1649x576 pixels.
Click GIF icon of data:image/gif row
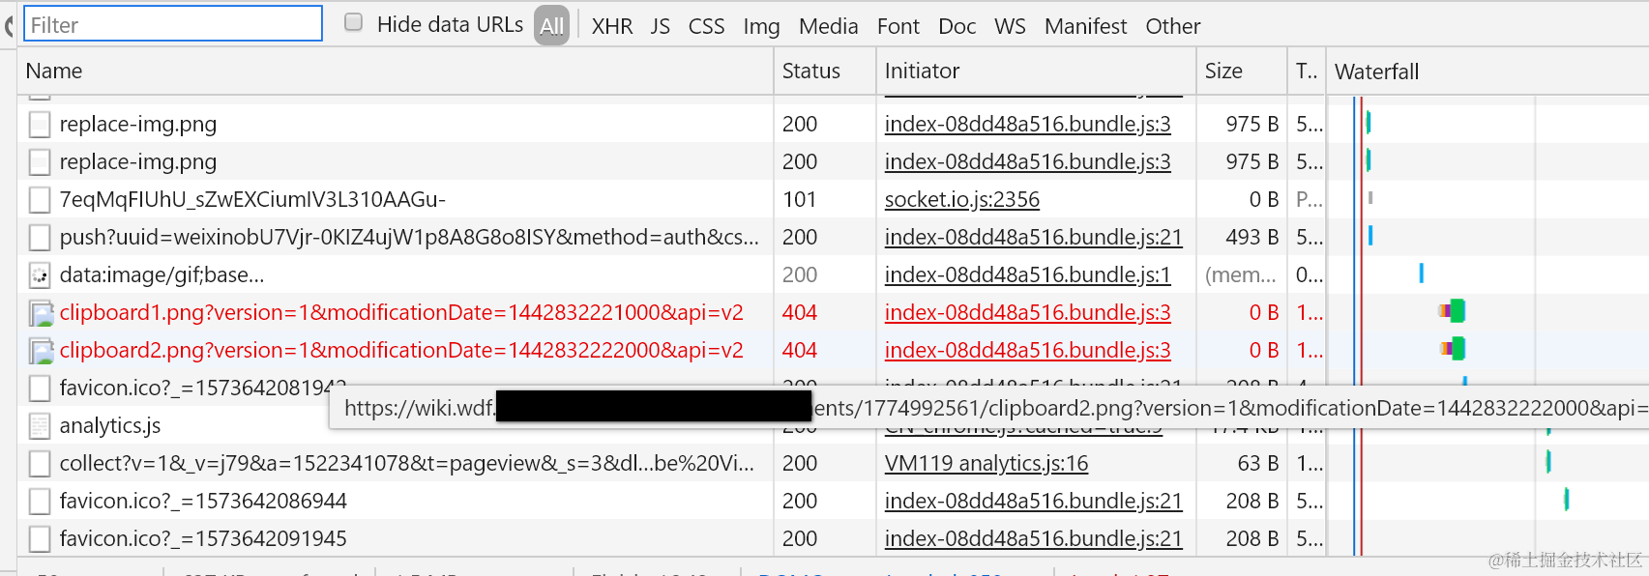(40, 274)
